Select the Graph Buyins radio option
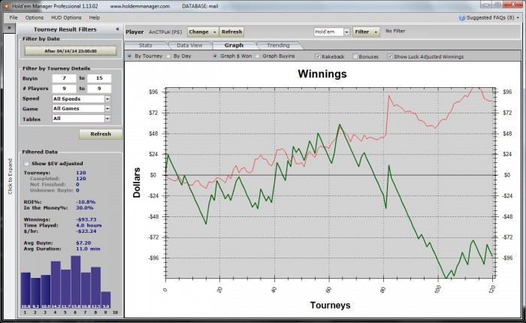Viewport: 526px width, 323px height. [x=257, y=56]
